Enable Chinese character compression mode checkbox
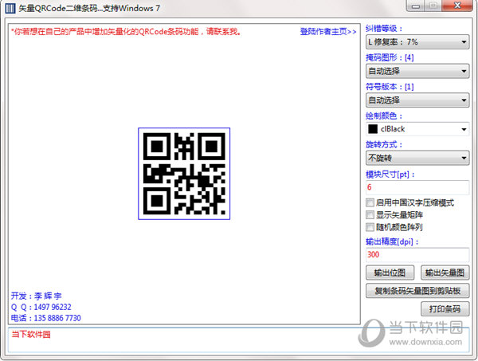478x361 pixels. pos(370,202)
